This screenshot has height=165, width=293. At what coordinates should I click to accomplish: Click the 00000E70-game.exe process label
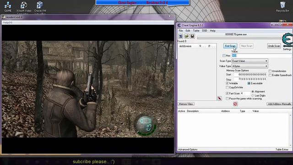click(x=236, y=34)
